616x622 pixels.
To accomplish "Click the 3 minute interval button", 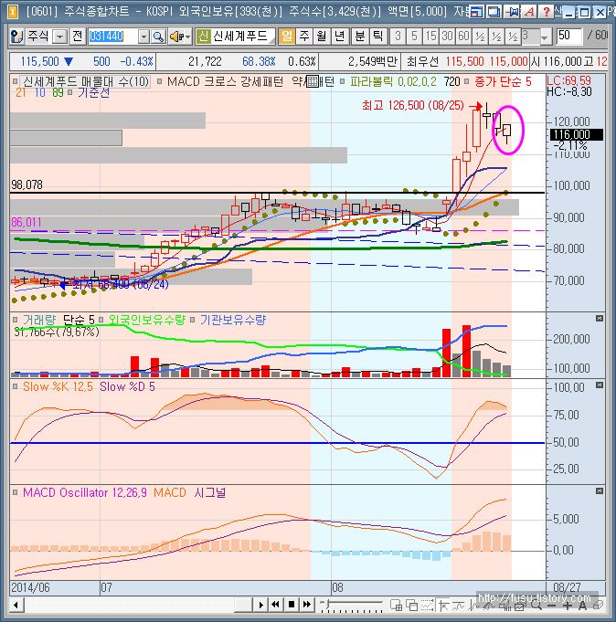I will [398, 37].
